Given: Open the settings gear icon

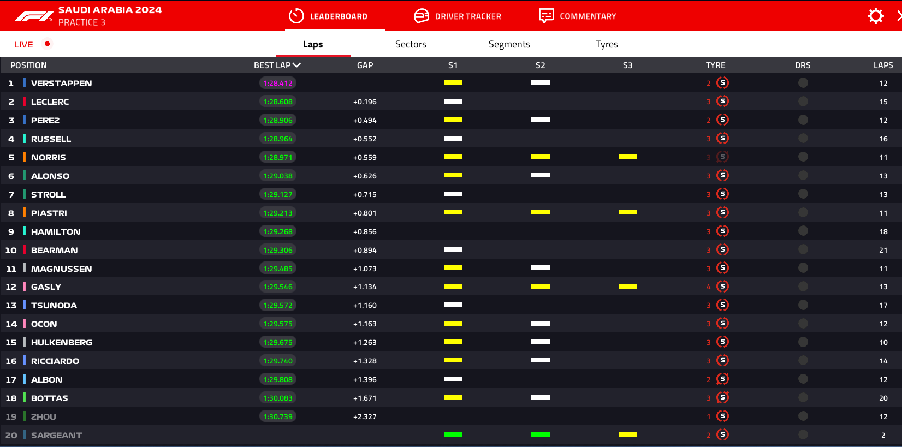Looking at the screenshot, I should click(875, 16).
